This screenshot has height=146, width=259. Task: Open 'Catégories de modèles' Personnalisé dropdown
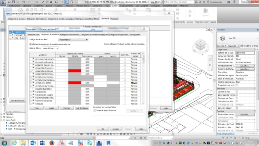pyautogui.click(x=73, y=40)
